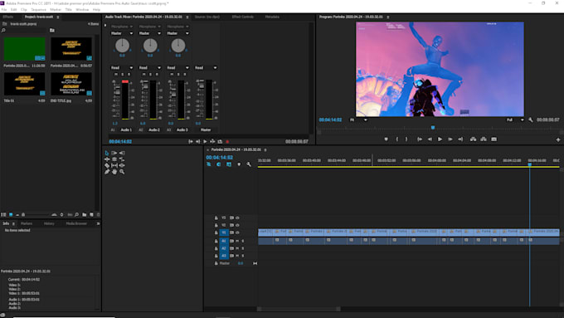Select the green screen clip thumbnail

[x=24, y=49]
